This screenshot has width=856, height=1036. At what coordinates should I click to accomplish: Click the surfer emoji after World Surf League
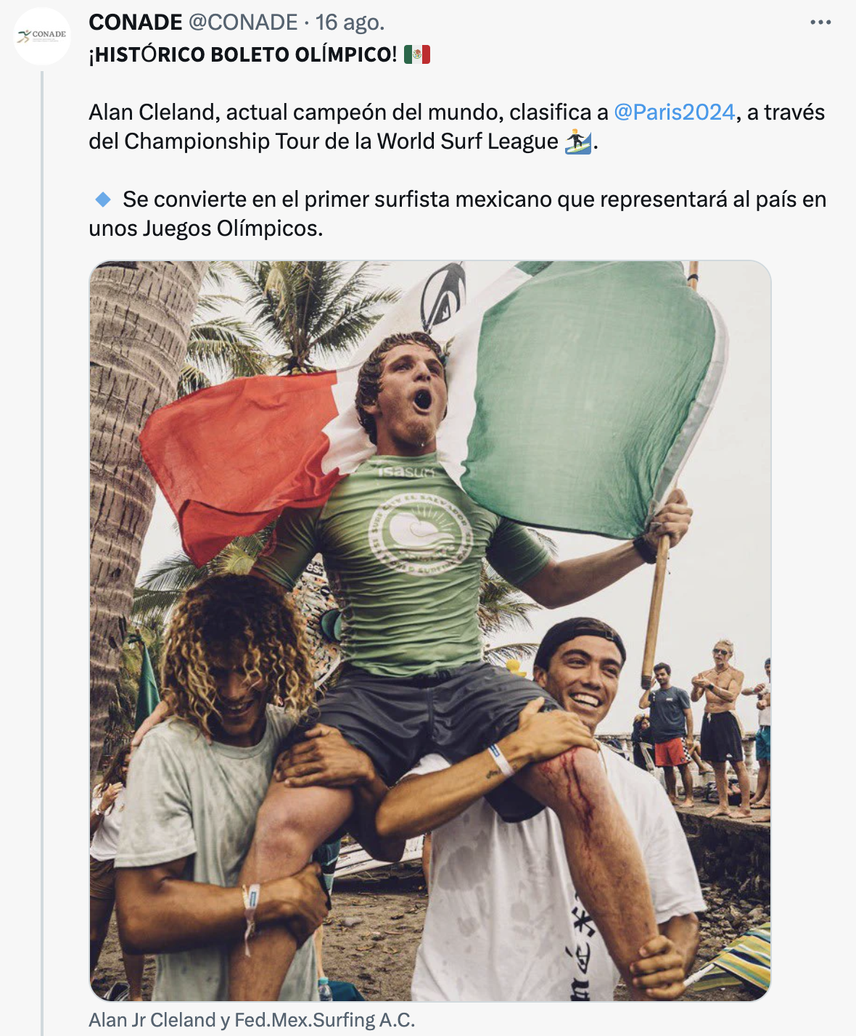[x=578, y=141]
